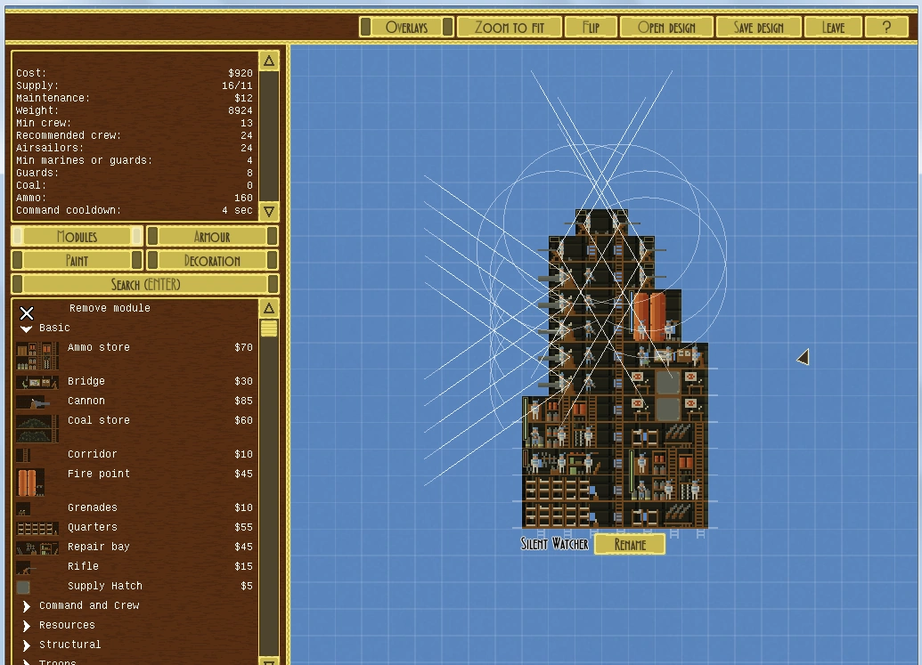Leave the ship editor

[x=833, y=27]
